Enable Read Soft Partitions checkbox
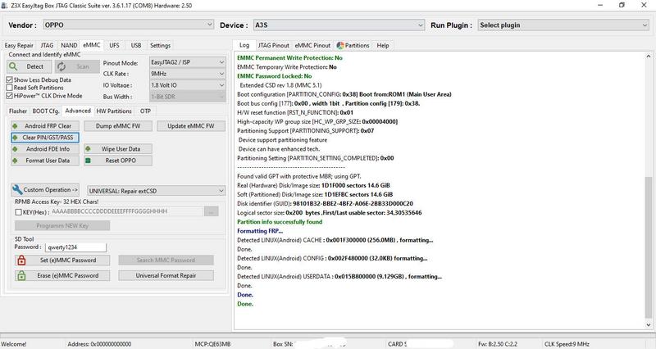 [10, 88]
